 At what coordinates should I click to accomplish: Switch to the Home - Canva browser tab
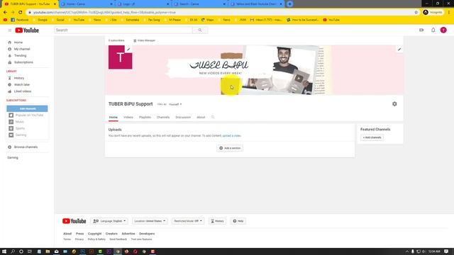(x=87, y=4)
